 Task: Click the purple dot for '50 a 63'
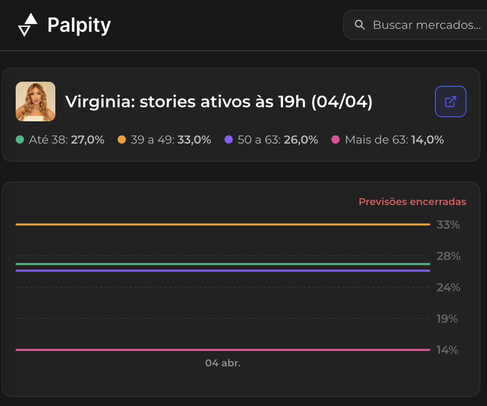[x=229, y=139]
